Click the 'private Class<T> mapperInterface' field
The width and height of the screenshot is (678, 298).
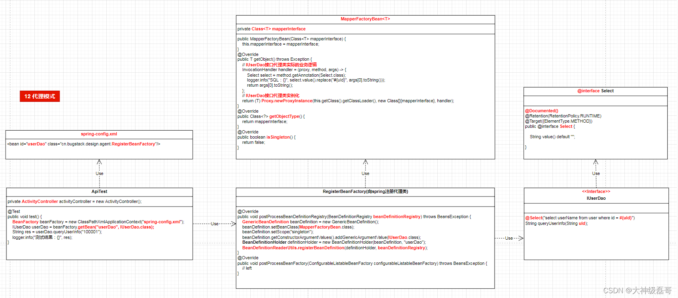pyautogui.click(x=271, y=29)
